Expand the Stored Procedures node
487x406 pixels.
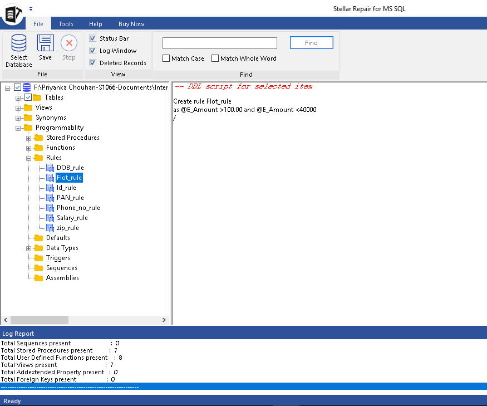(x=28, y=138)
